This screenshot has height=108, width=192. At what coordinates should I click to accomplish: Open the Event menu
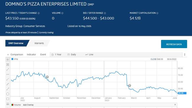tap(43, 55)
